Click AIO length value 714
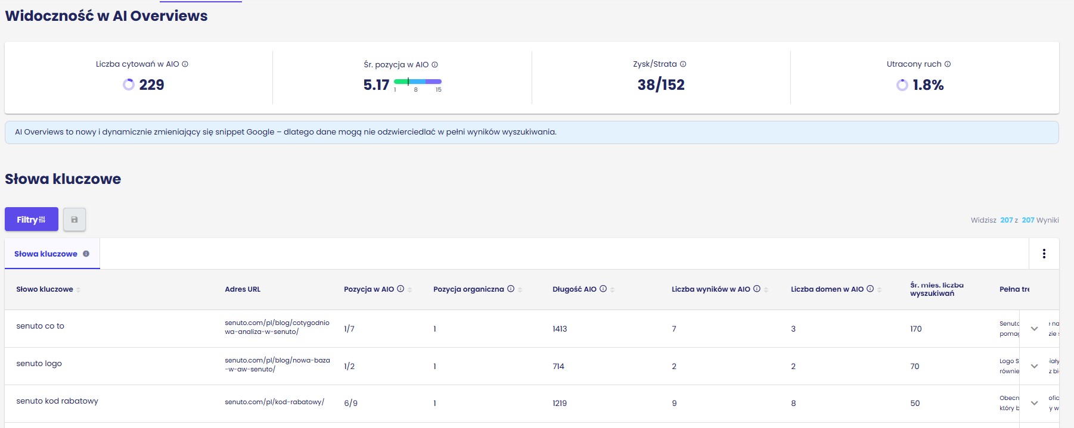This screenshot has width=1074, height=428. point(558,366)
